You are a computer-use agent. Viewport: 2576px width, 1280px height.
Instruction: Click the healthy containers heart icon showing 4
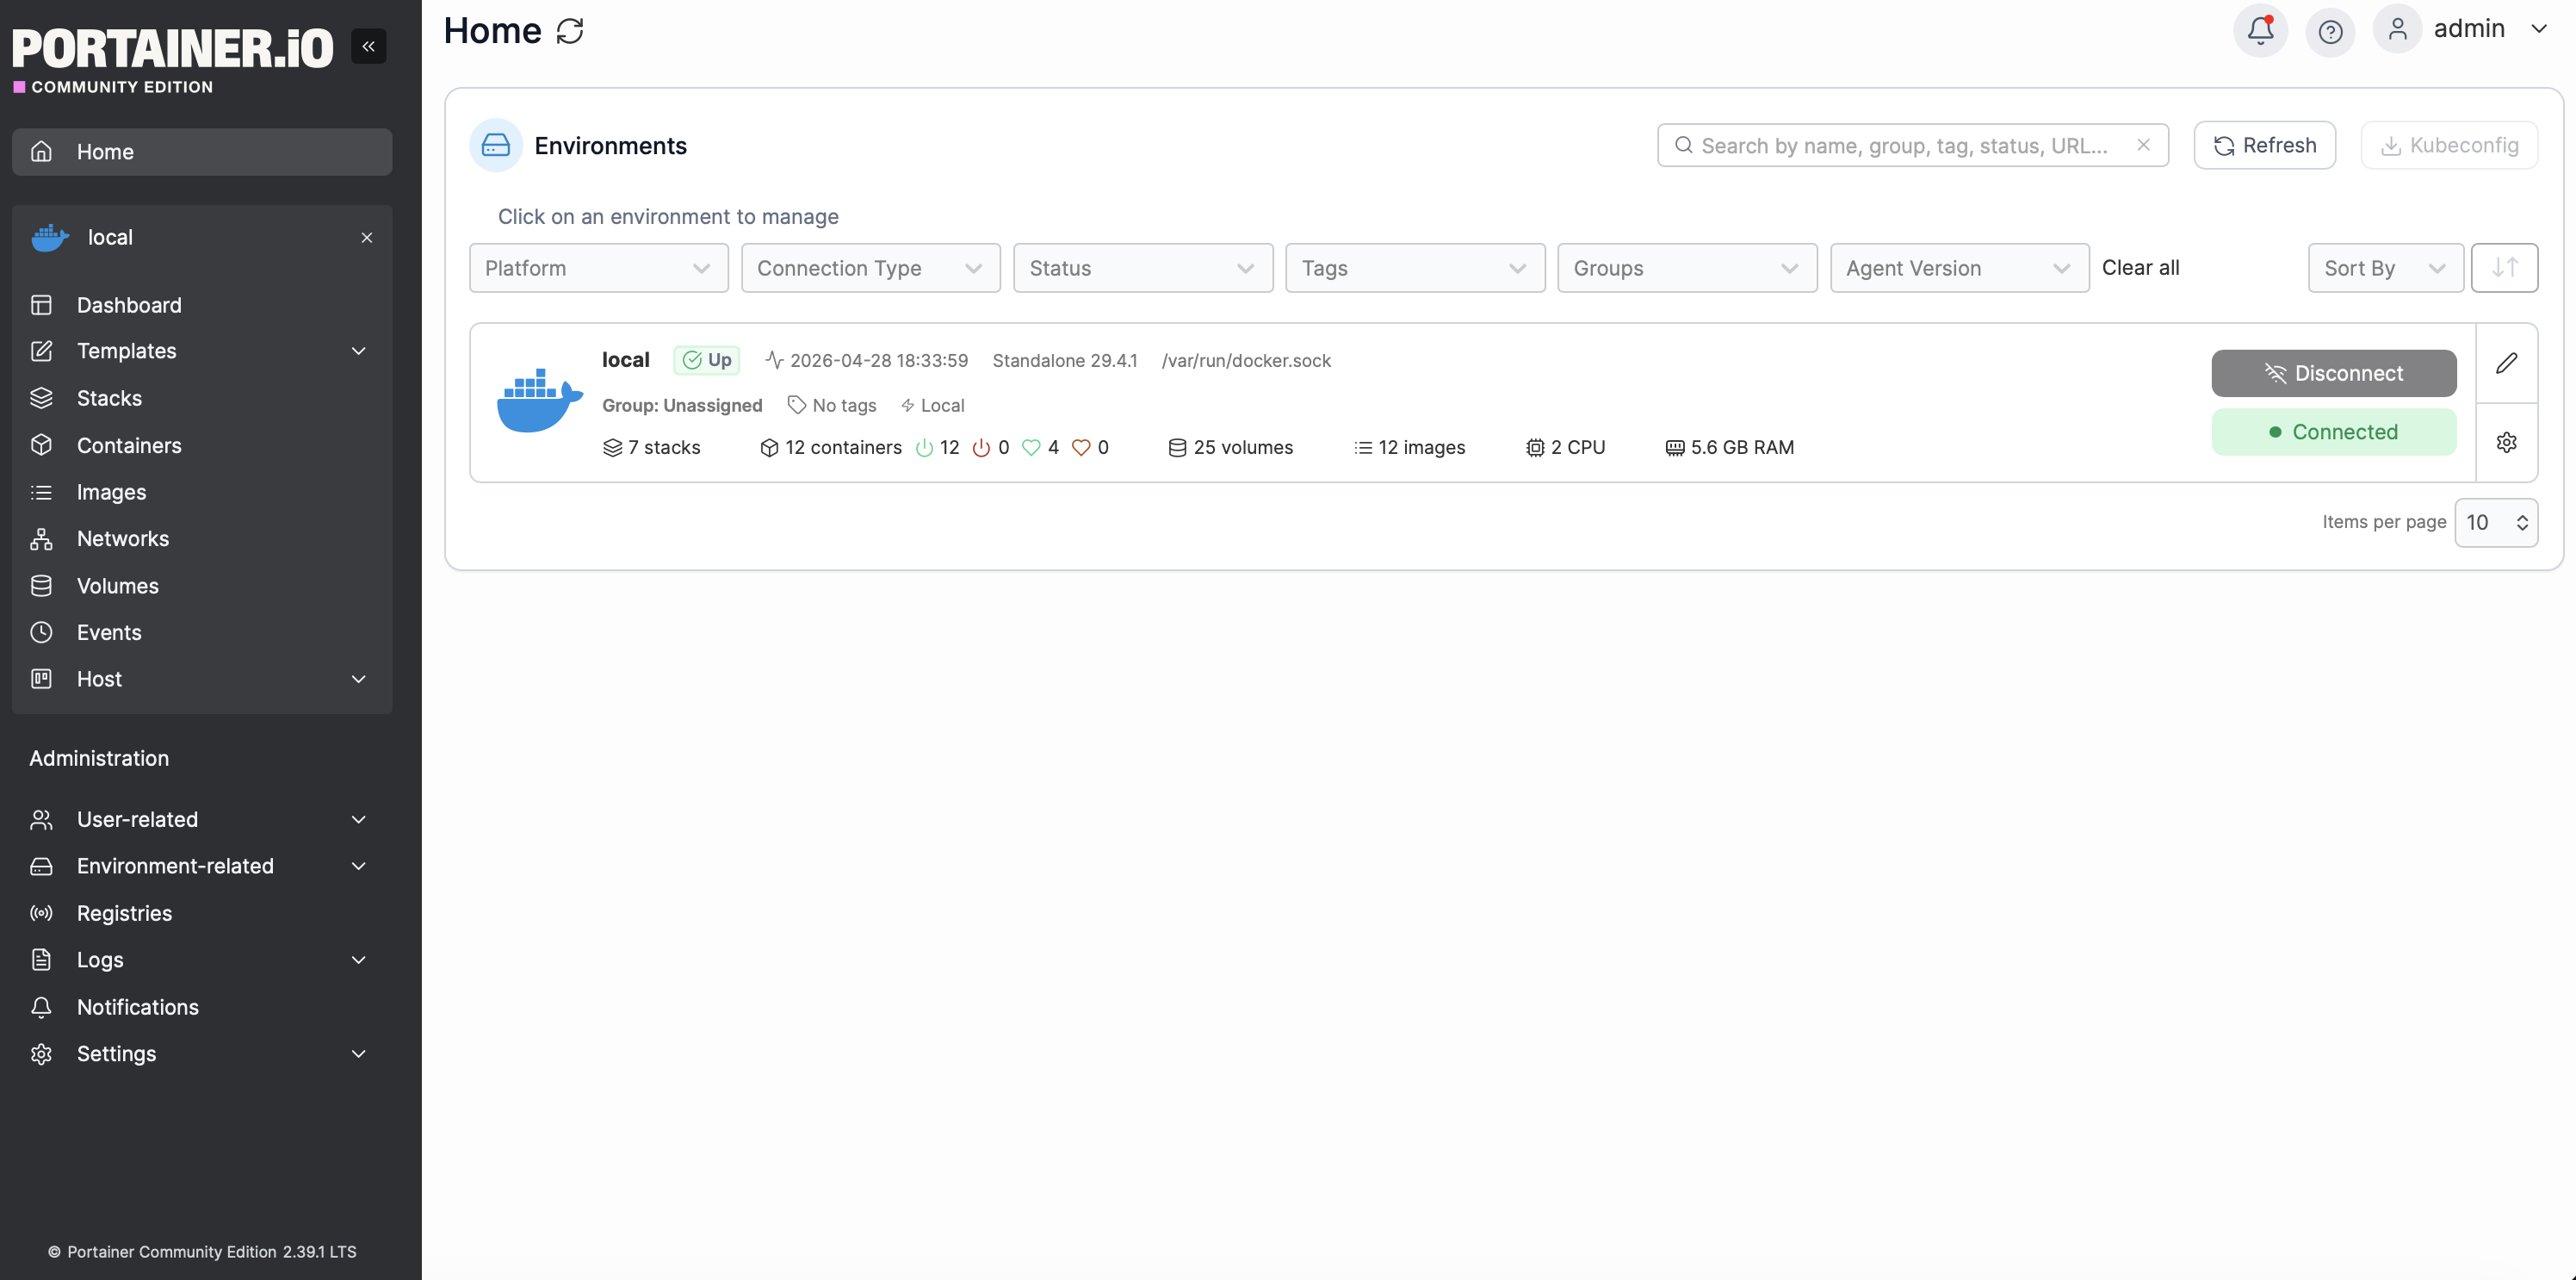click(x=1031, y=447)
